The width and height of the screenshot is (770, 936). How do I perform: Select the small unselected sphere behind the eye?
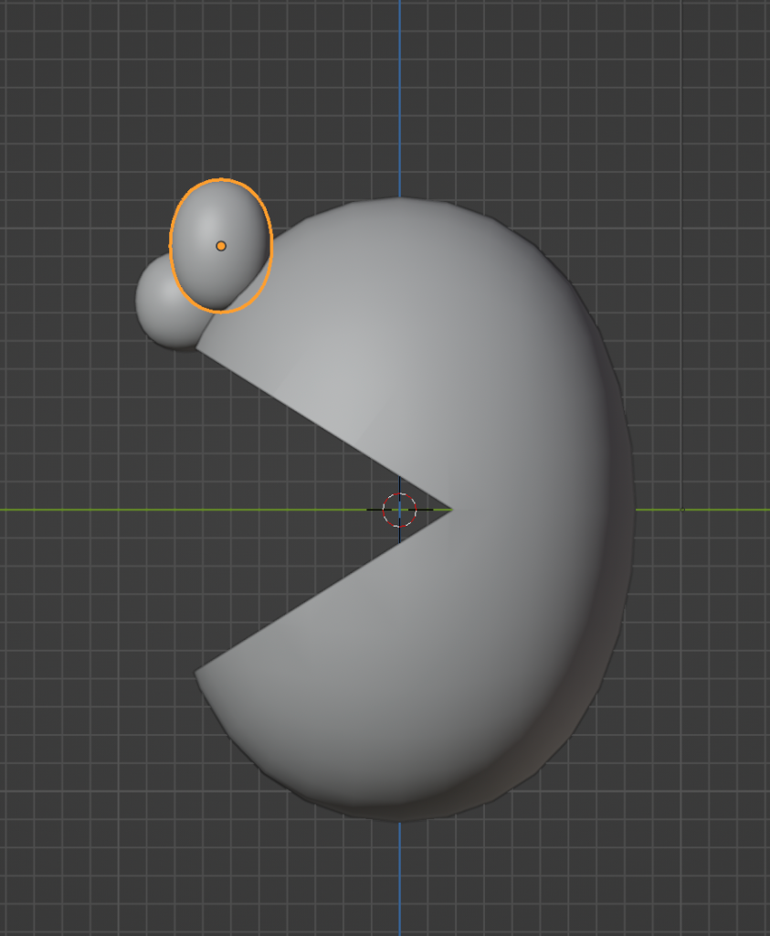point(160,306)
